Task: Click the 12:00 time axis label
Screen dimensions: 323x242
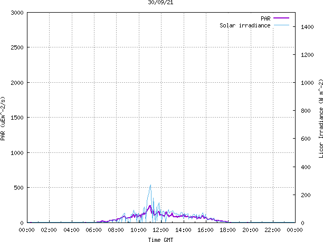Action: (160, 230)
